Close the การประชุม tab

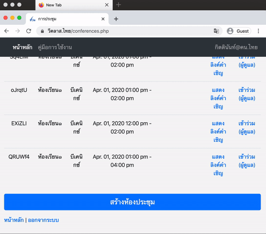coord(103,19)
